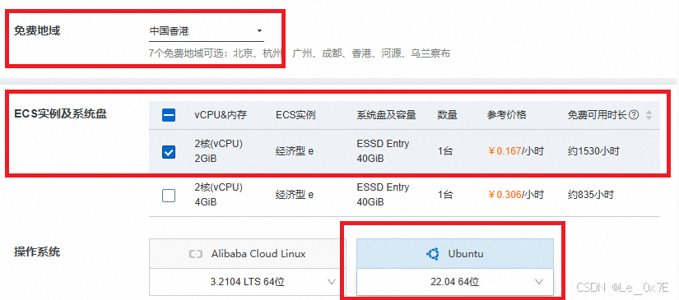Click the help icon beside 免费可用时长

(x=634, y=115)
